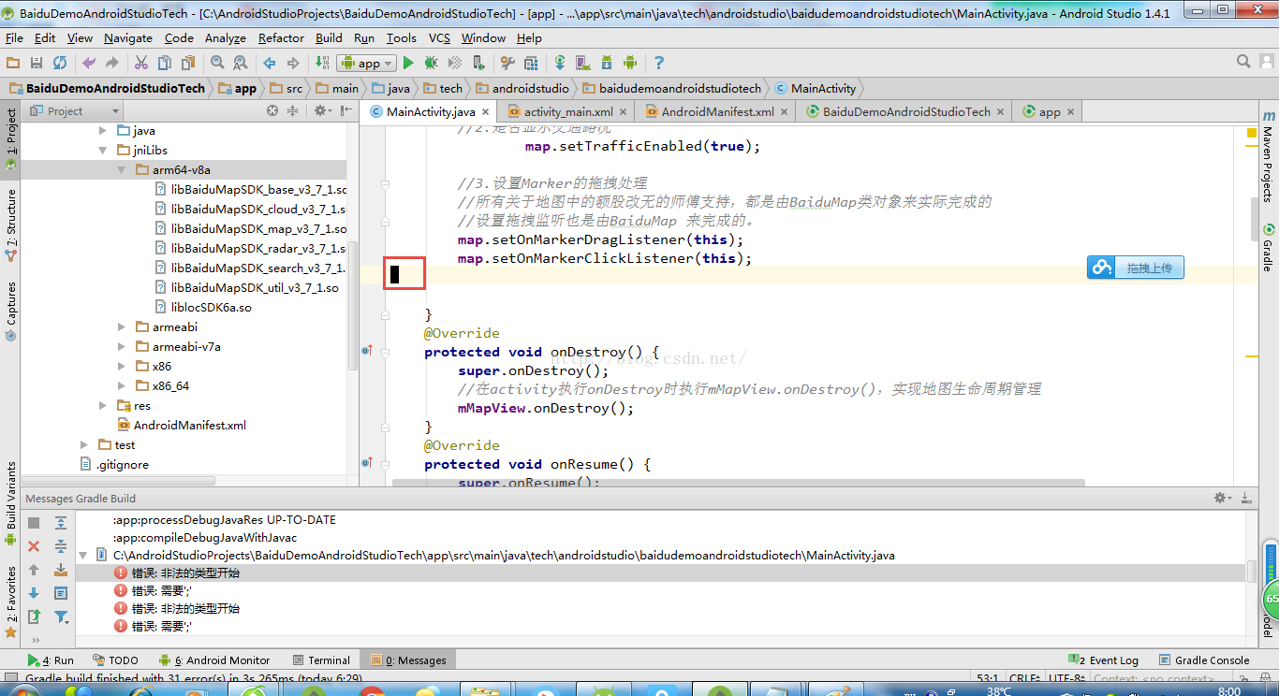Click Collapse All in Messages panel
The image size is (1279, 696).
(x=61, y=546)
